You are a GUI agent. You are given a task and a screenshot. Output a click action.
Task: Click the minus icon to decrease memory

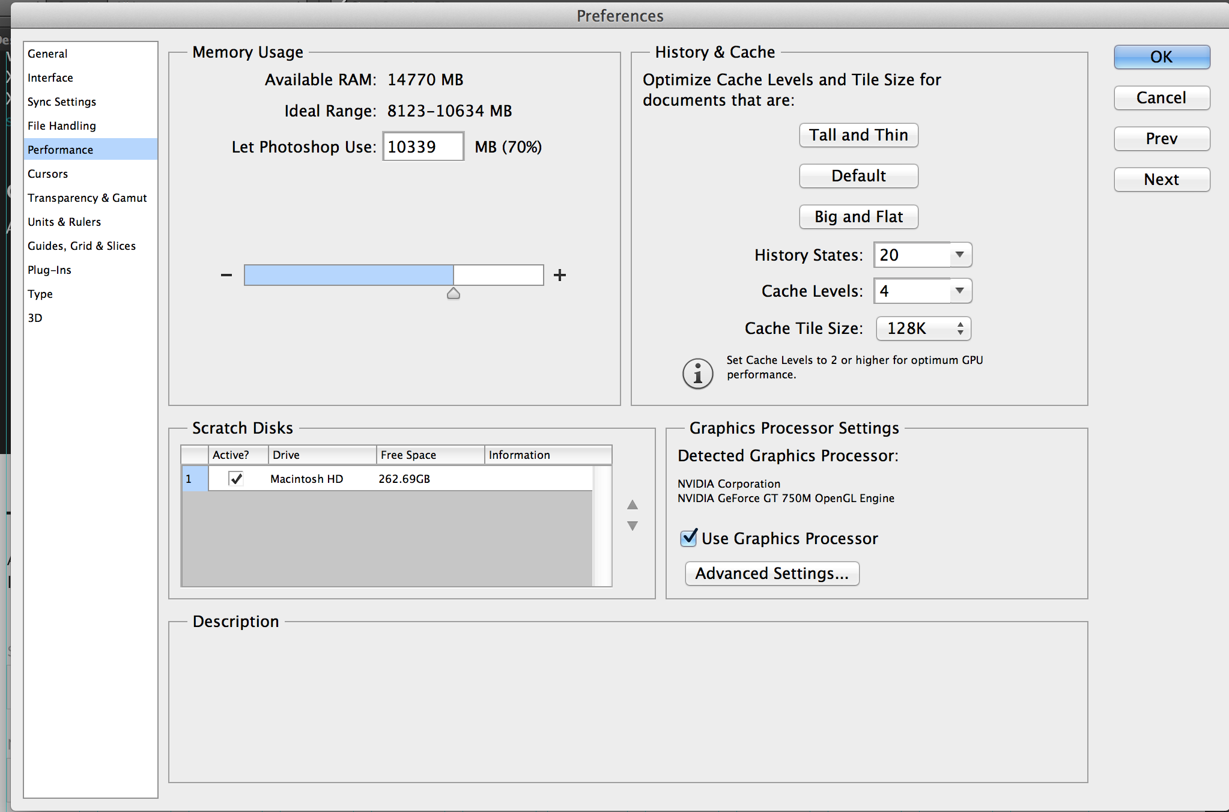226,275
